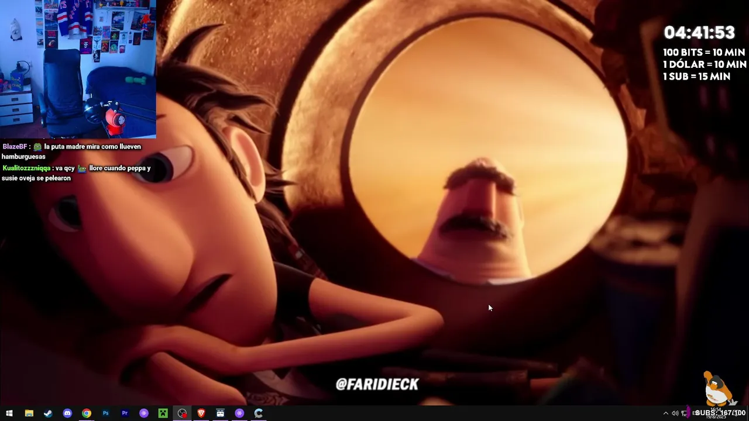Open Google Chrome from the taskbar
The width and height of the screenshot is (749, 421).
click(x=87, y=413)
